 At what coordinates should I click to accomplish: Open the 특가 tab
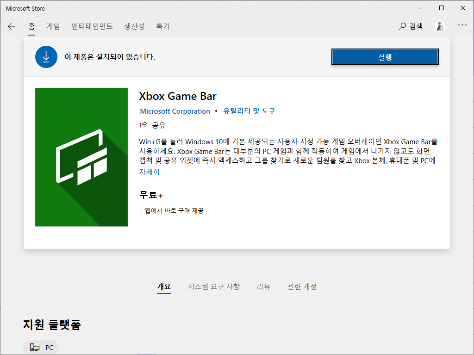162,26
